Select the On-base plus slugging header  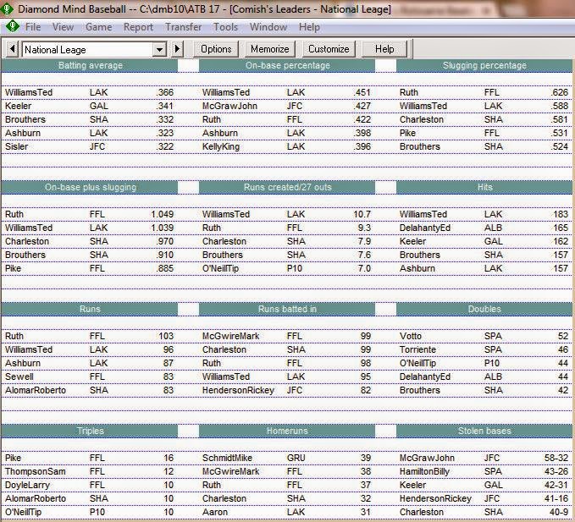(90, 188)
